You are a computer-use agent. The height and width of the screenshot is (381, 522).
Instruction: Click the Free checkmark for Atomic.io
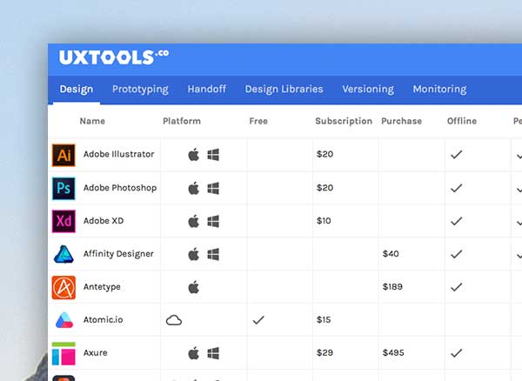258,320
